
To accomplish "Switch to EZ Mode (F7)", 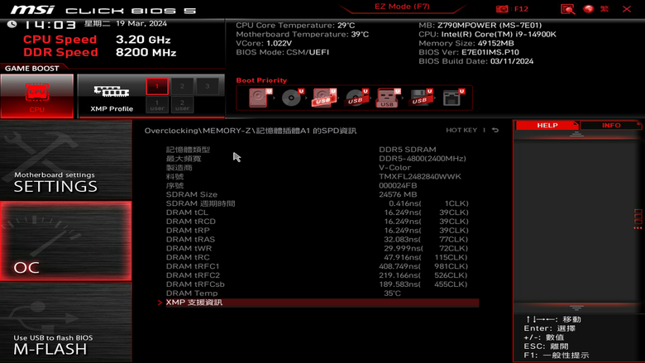I will pos(402,7).
